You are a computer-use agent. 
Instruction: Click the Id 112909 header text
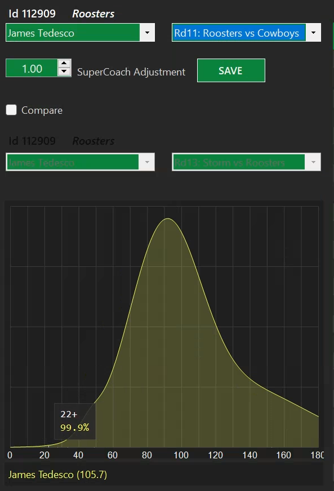32,14
